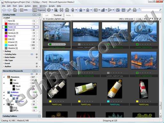Select the green Poster label swatch
Image resolution: width=164 pixels, height=123 pixels.
pyautogui.click(x=6, y=27)
